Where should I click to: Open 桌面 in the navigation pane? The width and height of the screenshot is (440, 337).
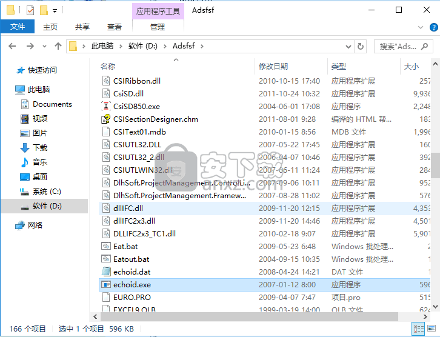(40, 177)
